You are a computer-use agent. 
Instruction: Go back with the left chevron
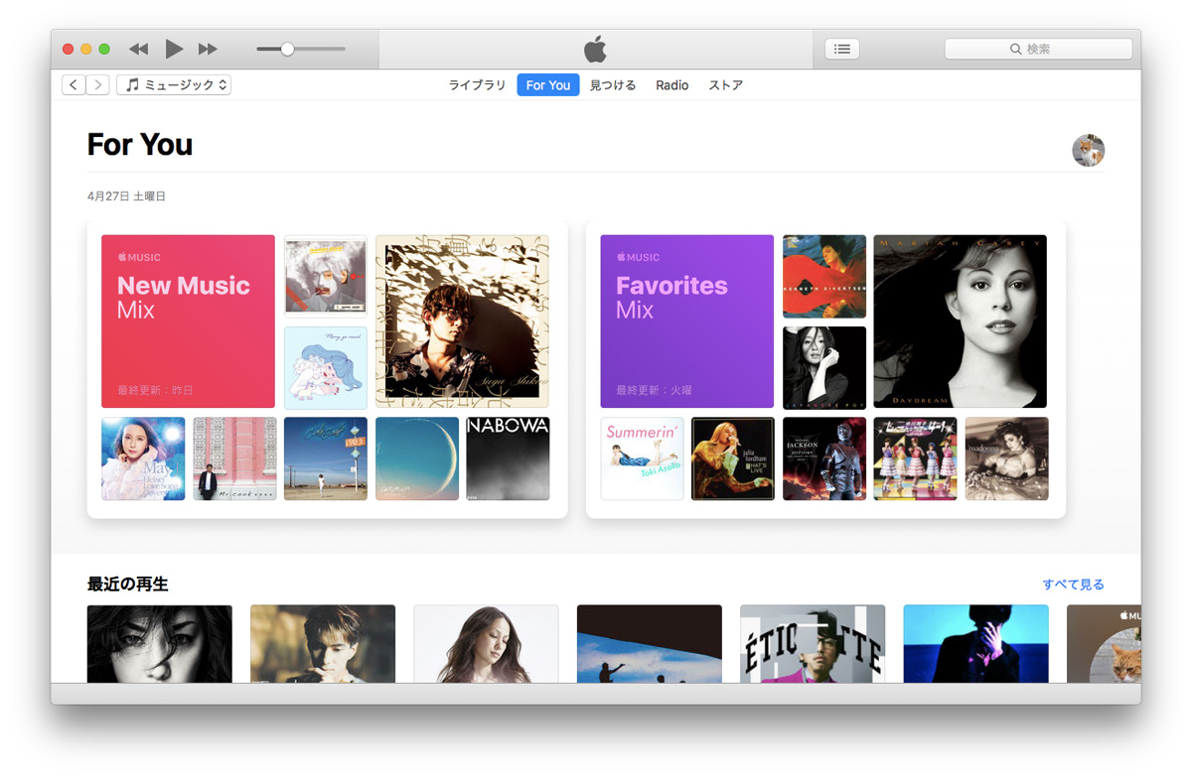(x=74, y=85)
